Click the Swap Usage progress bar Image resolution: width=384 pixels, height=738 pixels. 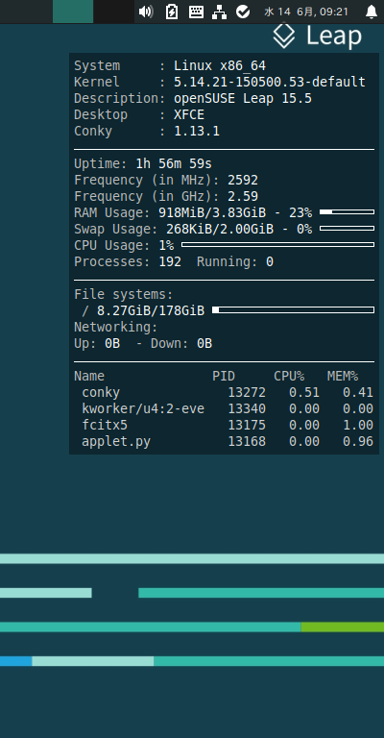tap(347, 229)
